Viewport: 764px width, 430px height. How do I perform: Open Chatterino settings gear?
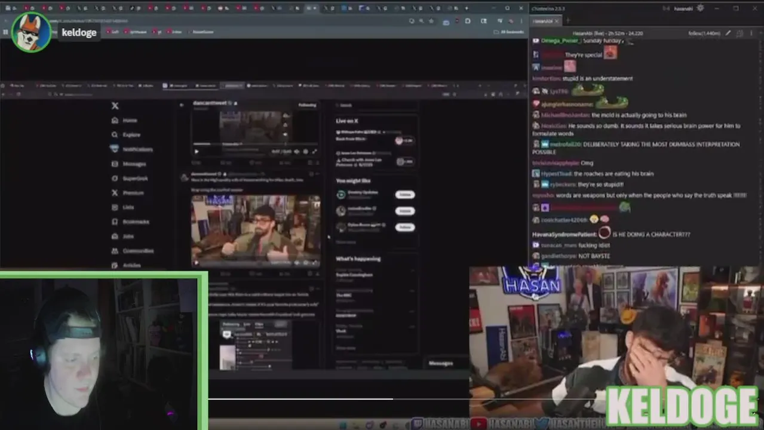pos(700,8)
